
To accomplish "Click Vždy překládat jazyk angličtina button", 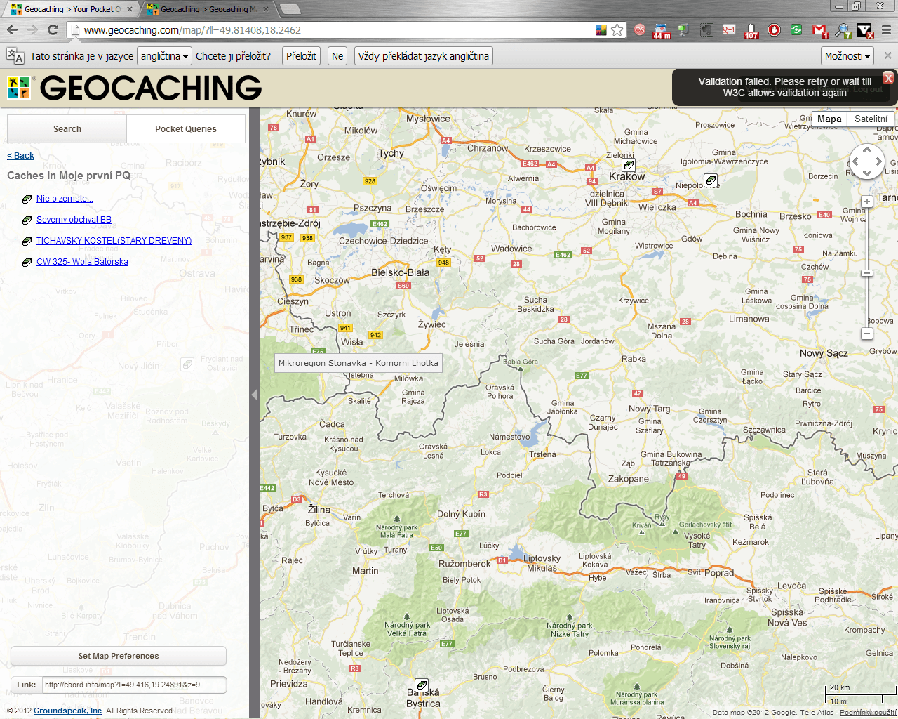I will (423, 56).
